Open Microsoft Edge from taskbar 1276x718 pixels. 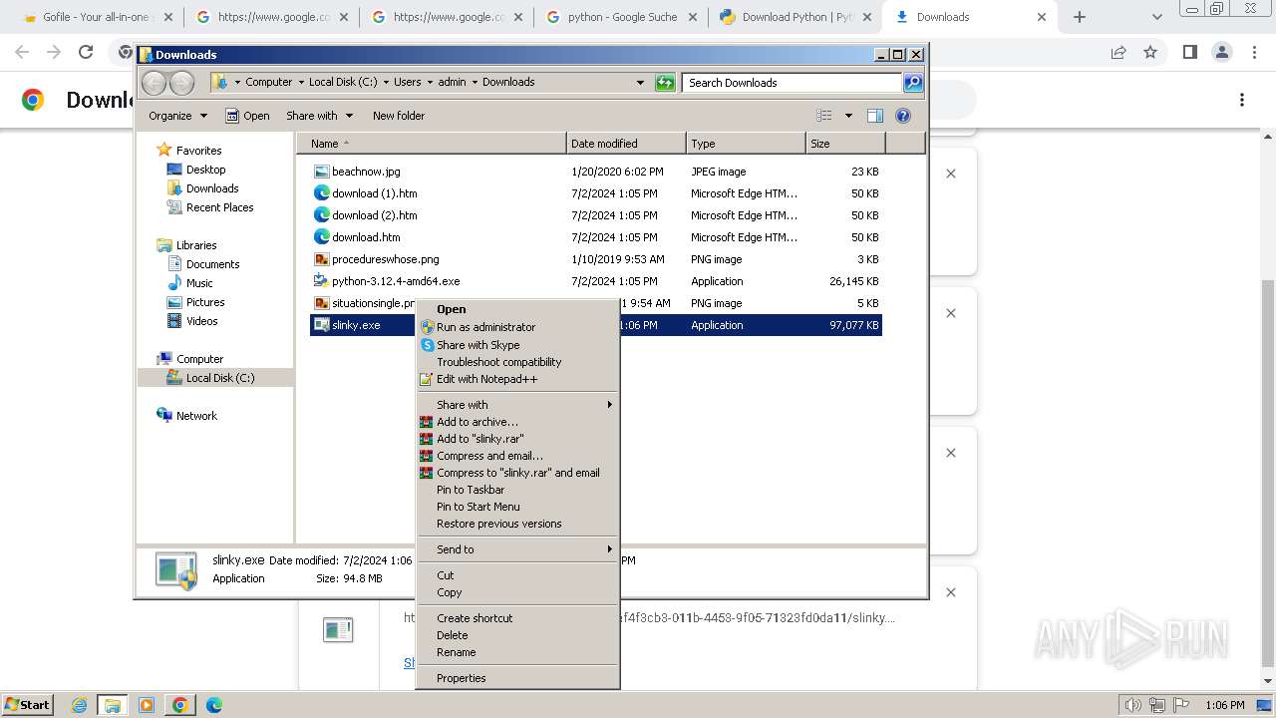click(214, 705)
